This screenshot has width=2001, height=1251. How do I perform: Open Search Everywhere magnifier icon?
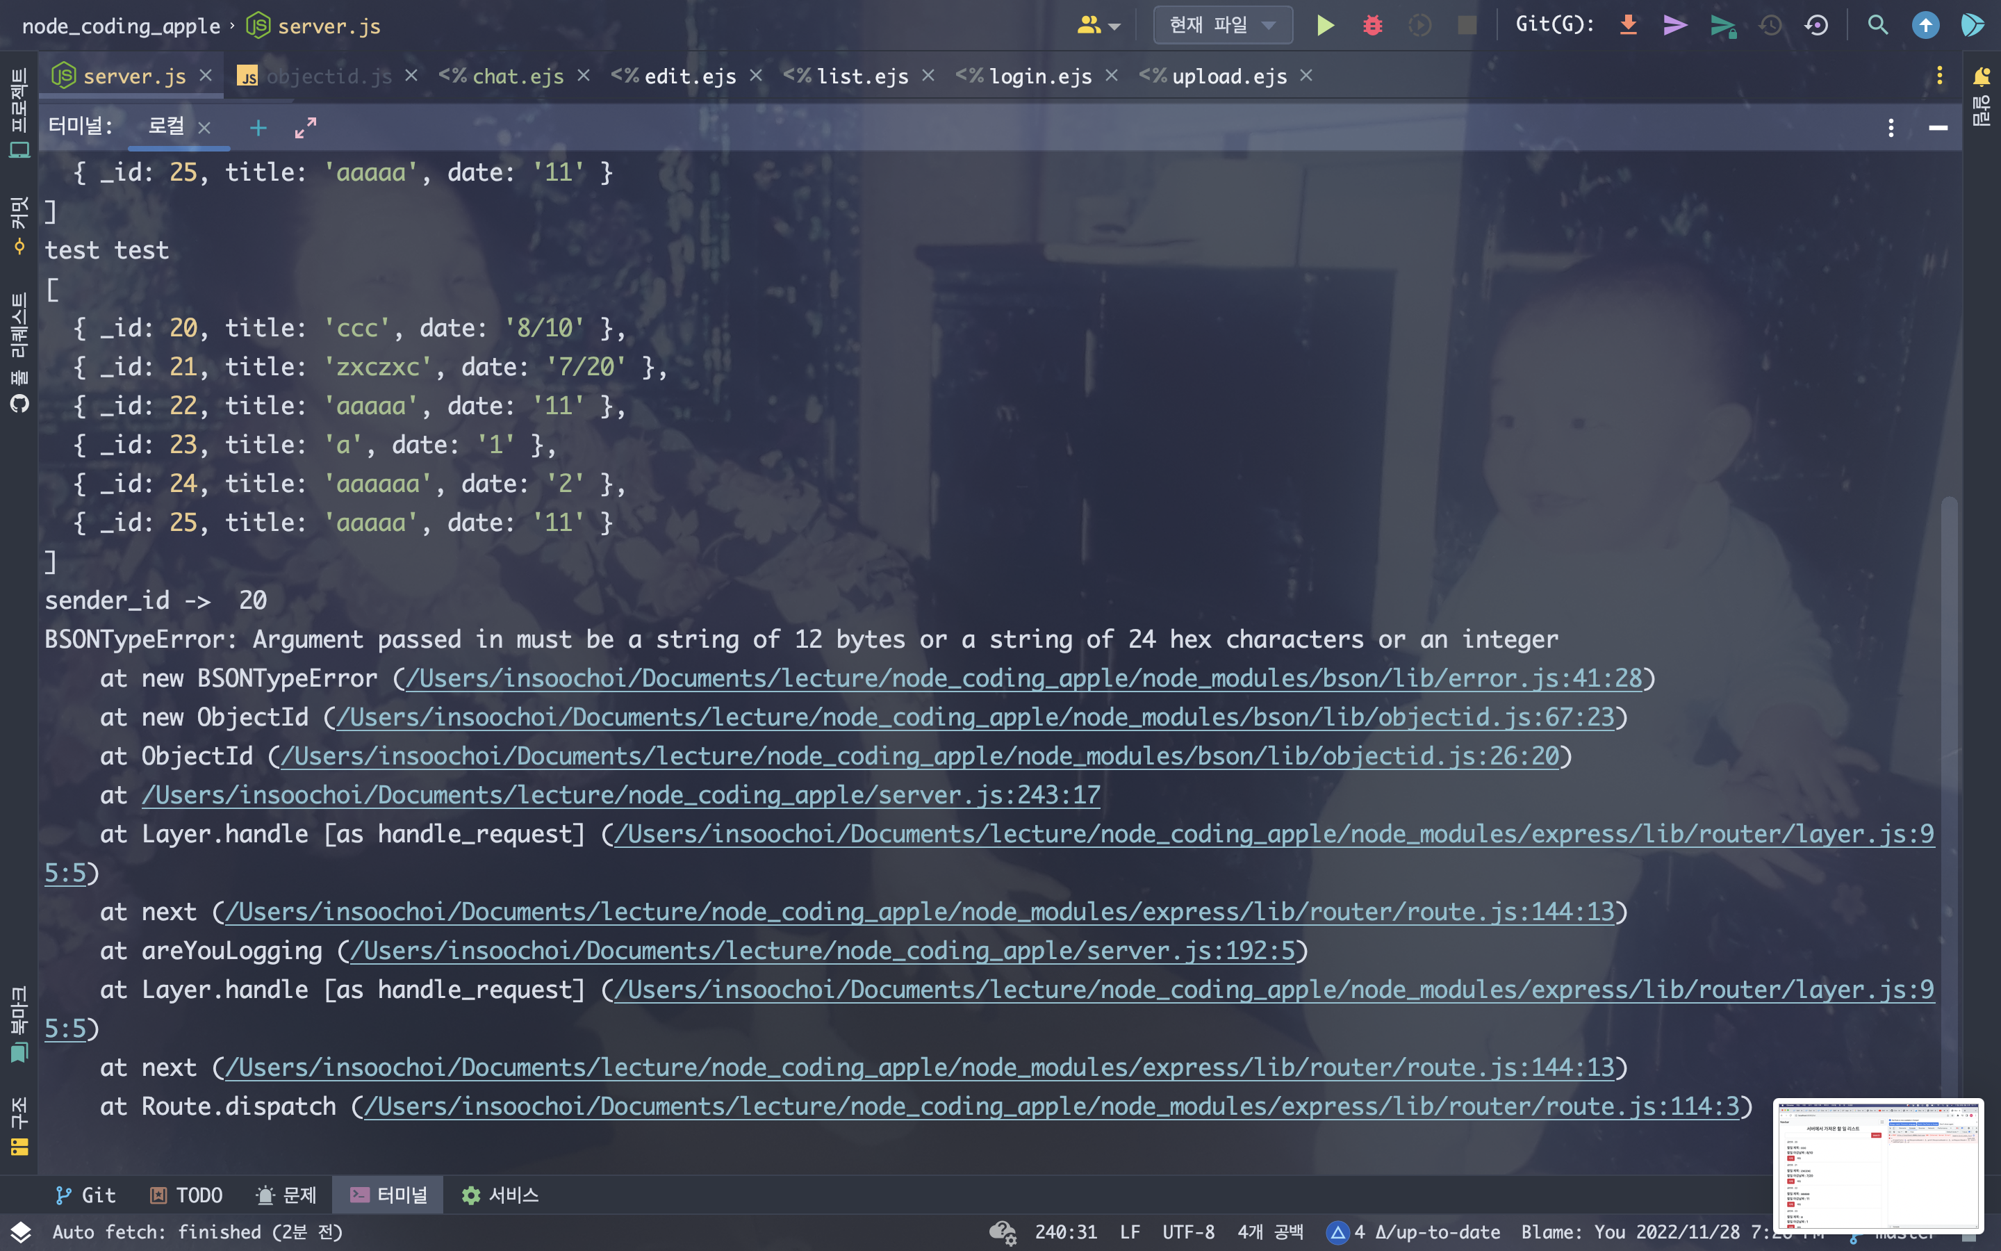coord(1878,25)
